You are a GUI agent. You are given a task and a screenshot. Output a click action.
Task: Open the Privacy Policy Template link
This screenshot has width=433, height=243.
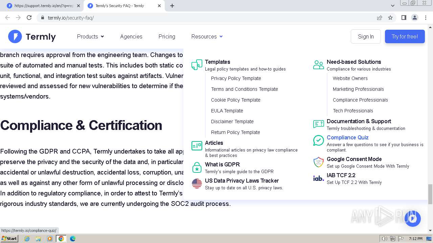click(x=236, y=78)
